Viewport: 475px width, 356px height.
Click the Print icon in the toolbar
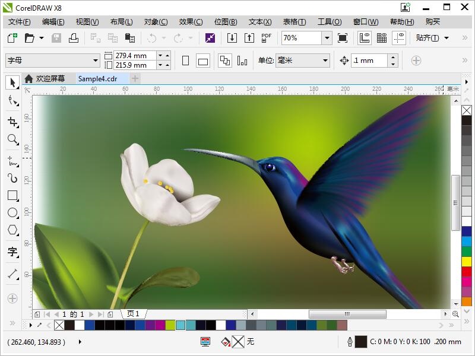(74, 38)
